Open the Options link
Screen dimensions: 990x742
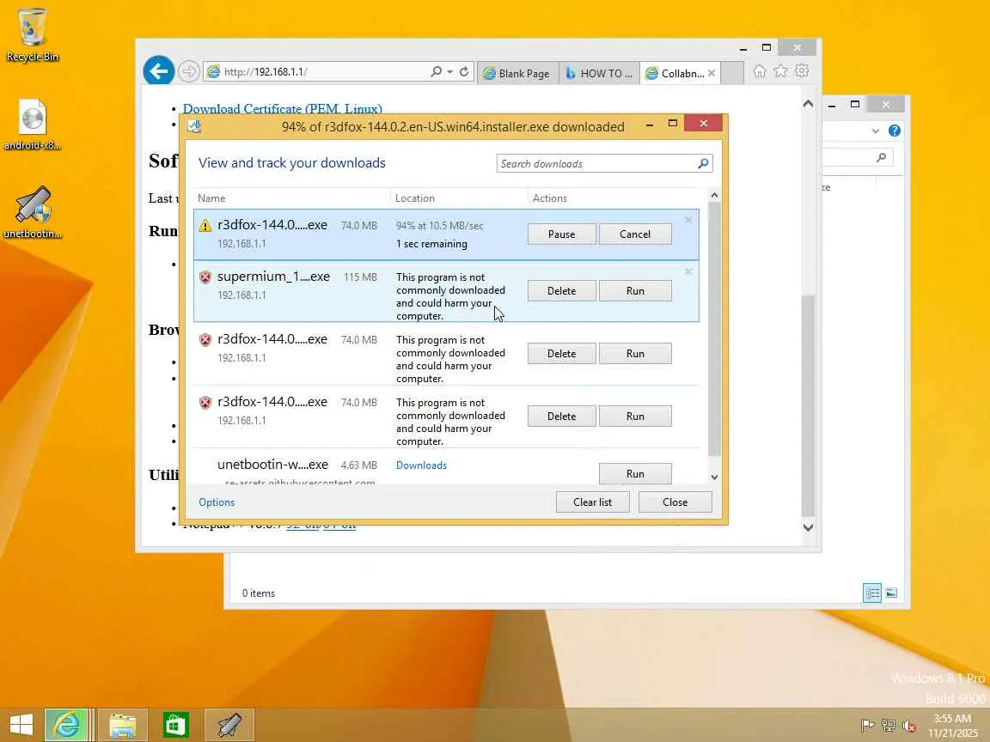(x=217, y=502)
